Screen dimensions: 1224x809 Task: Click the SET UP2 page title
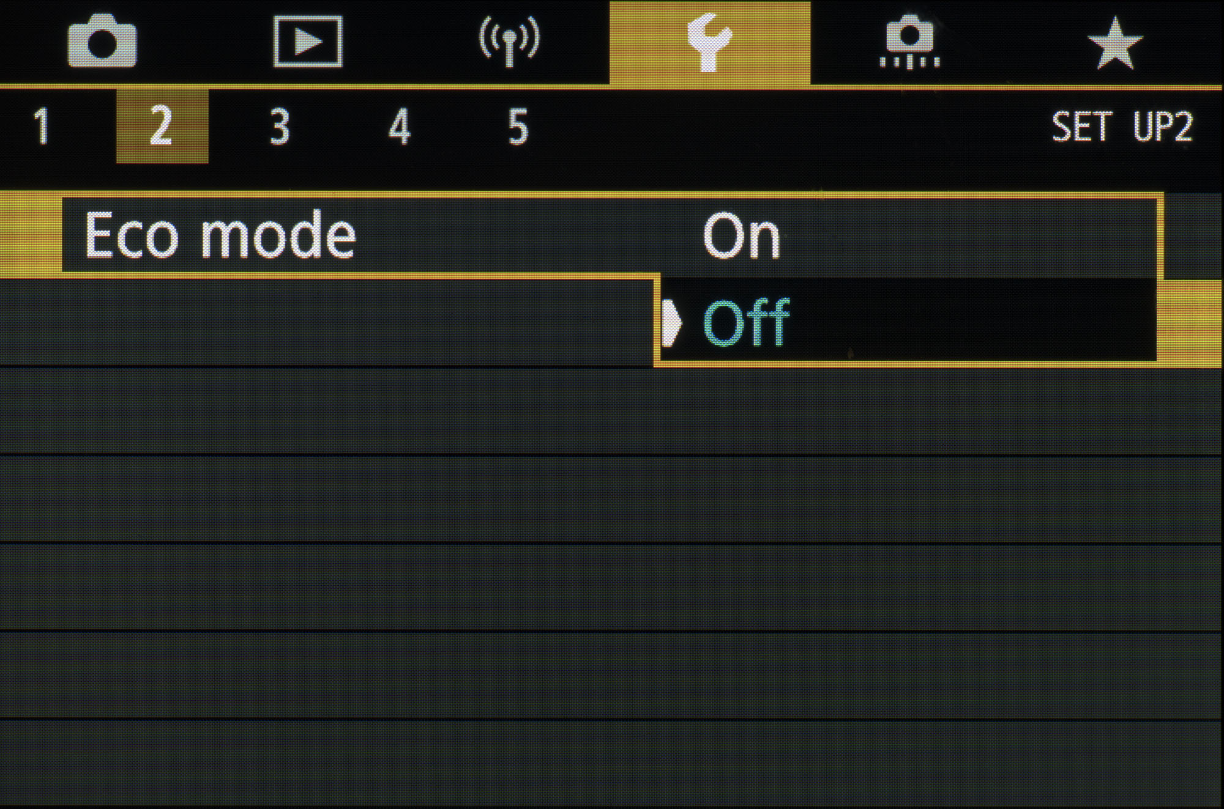tap(1122, 127)
